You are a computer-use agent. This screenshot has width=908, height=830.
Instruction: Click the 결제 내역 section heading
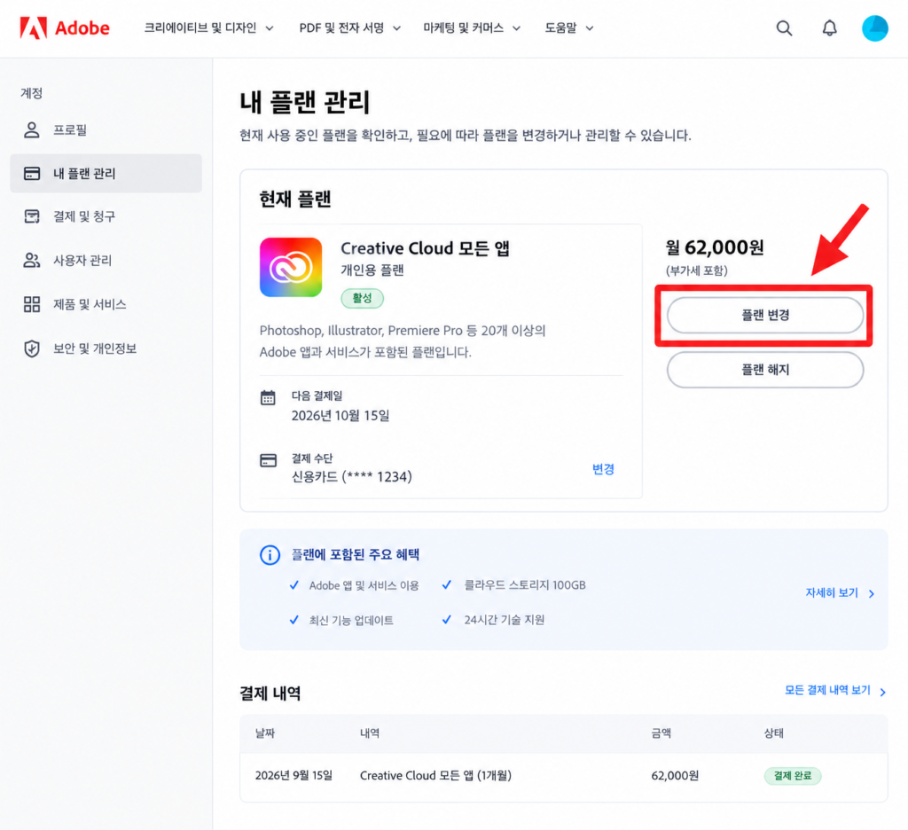(x=270, y=693)
